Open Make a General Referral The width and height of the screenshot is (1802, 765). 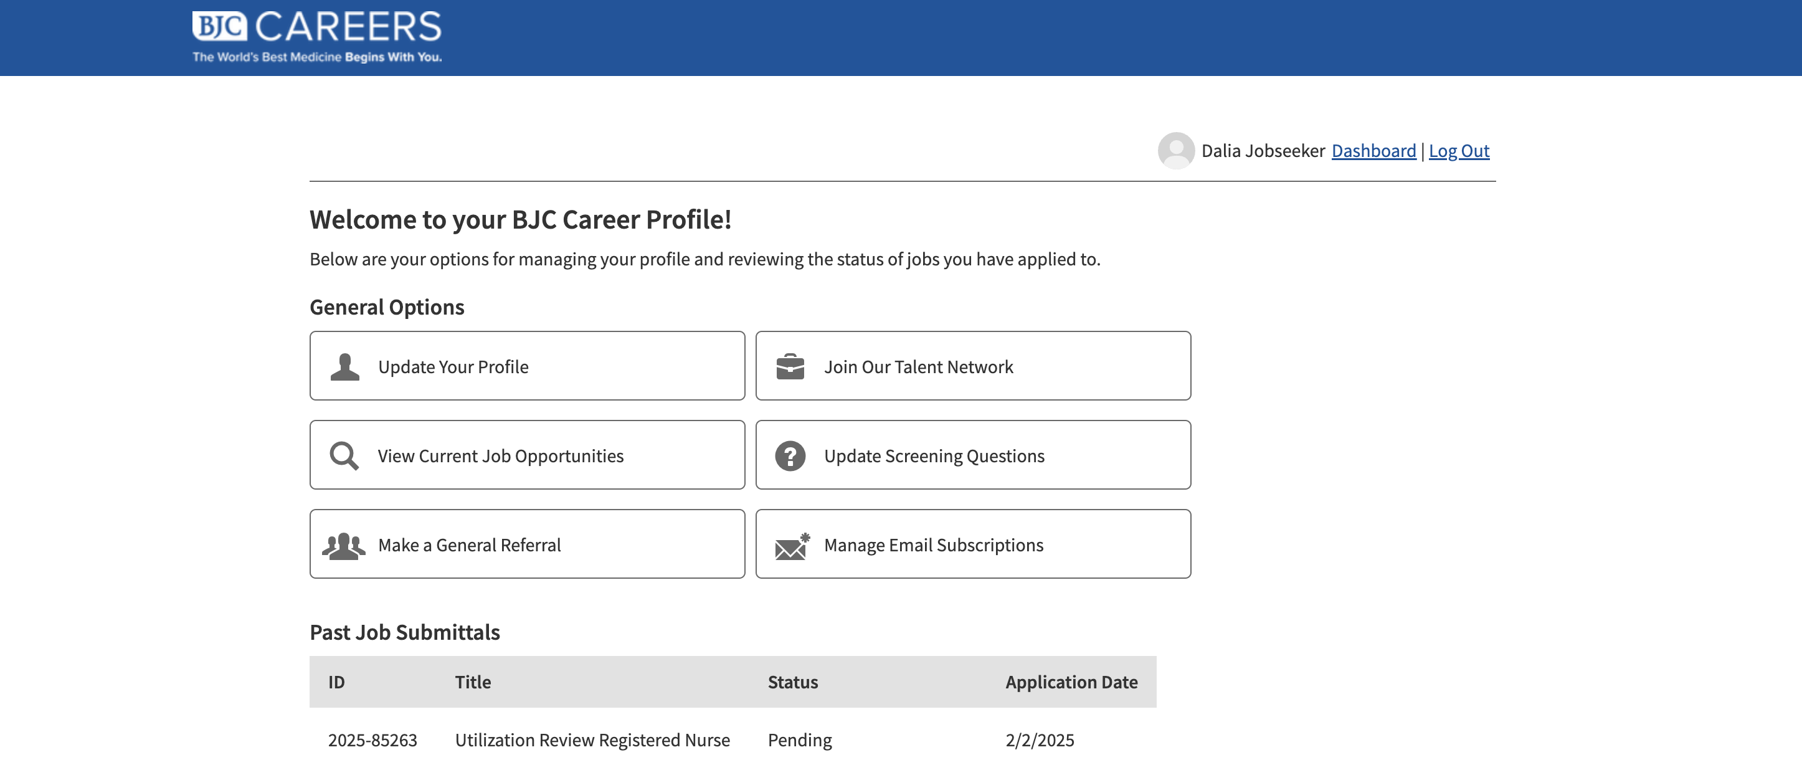527,544
